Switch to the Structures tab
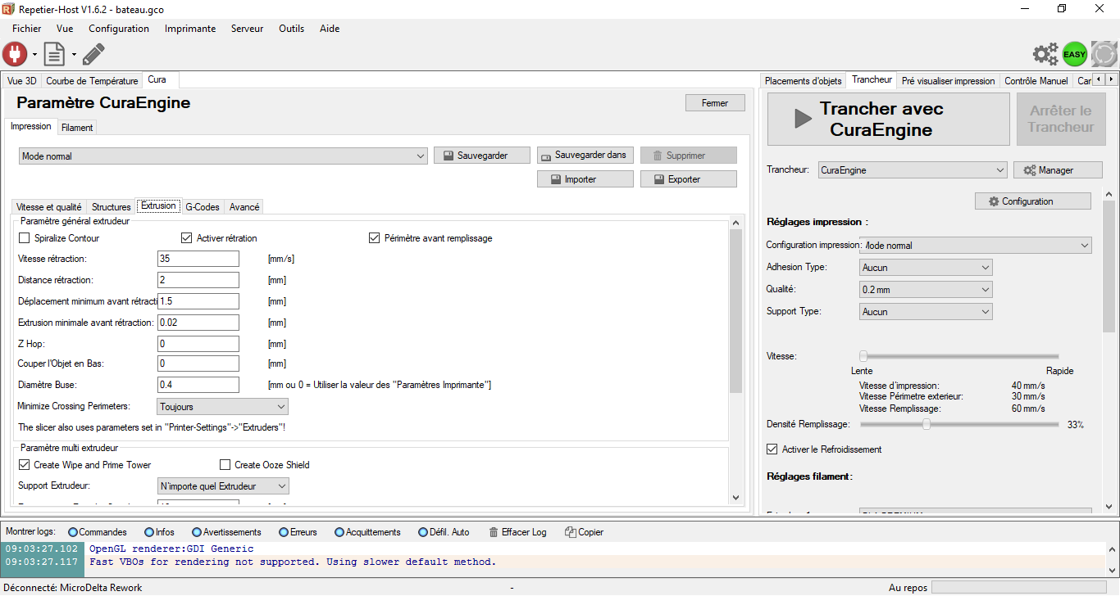Screen dimensions: 1120x596 click(112, 207)
